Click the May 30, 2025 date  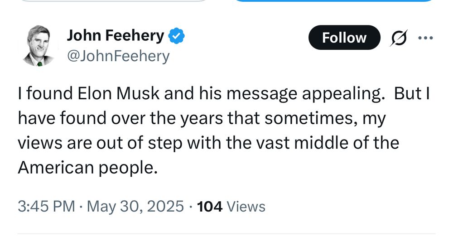click(134, 207)
